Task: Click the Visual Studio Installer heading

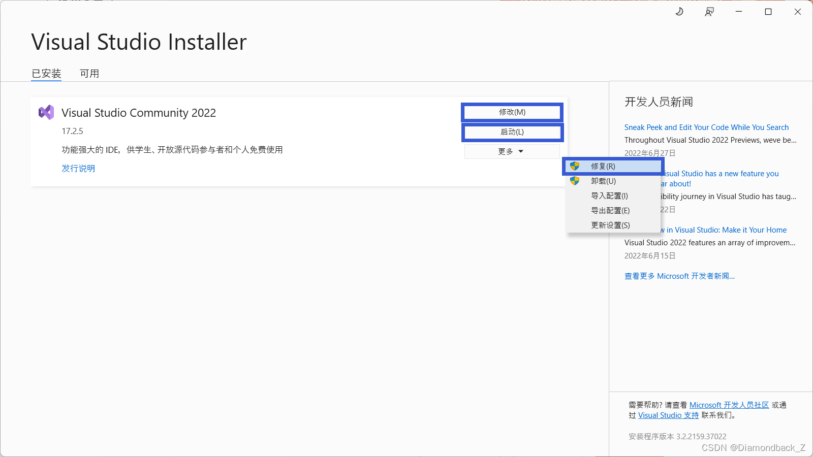Action: click(x=139, y=42)
